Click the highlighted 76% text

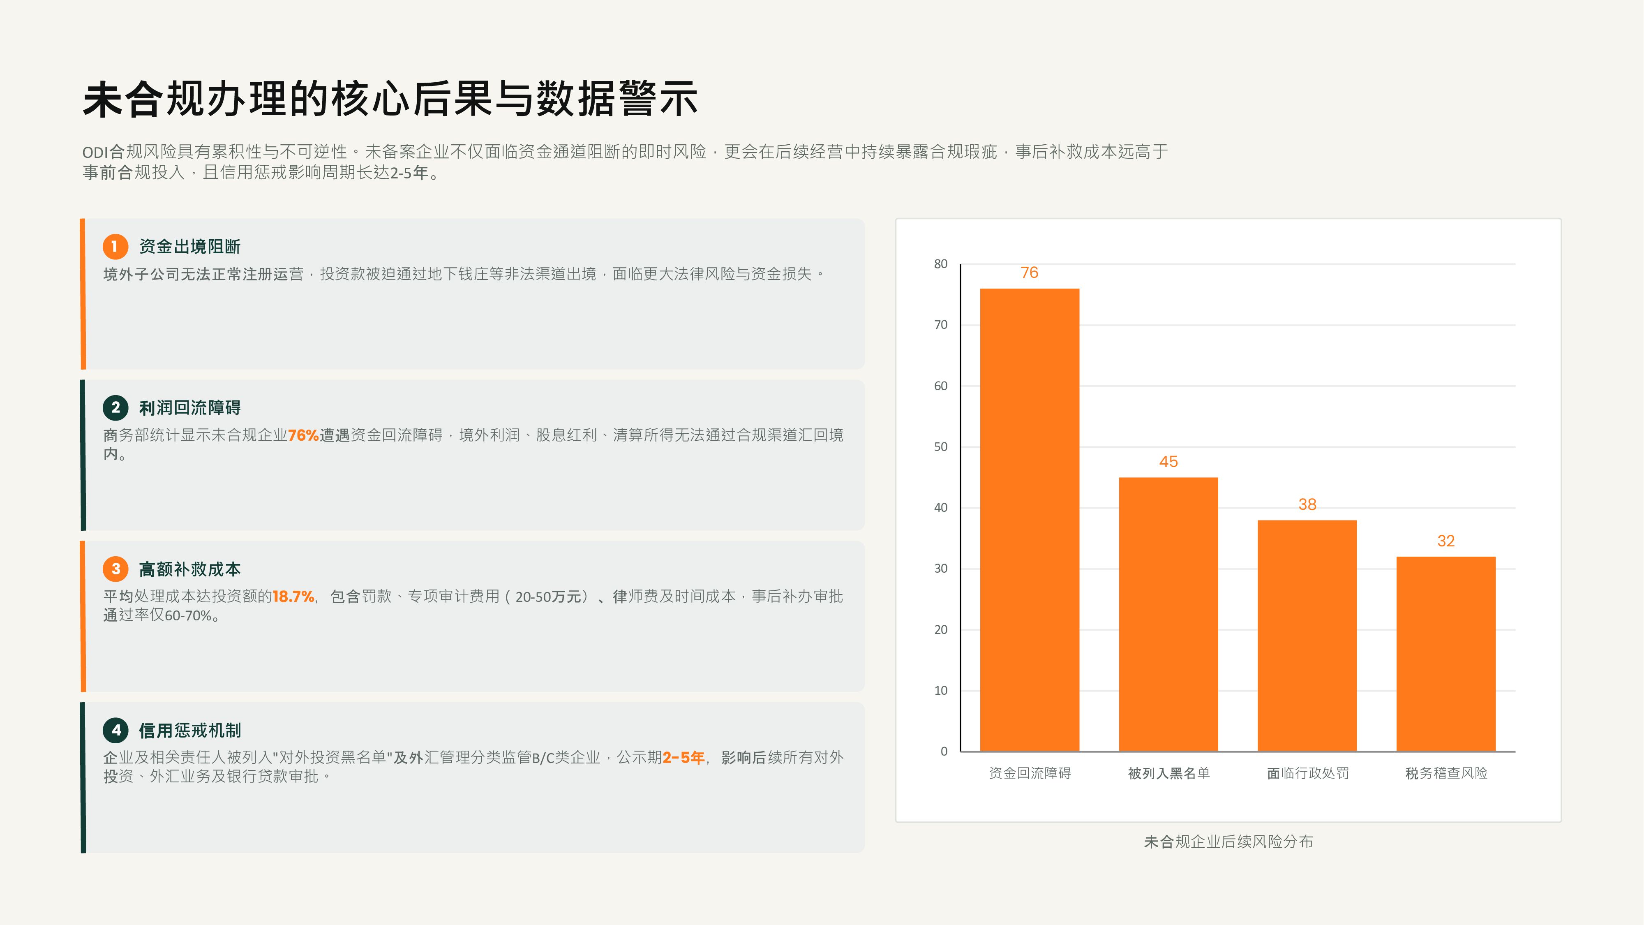point(303,435)
